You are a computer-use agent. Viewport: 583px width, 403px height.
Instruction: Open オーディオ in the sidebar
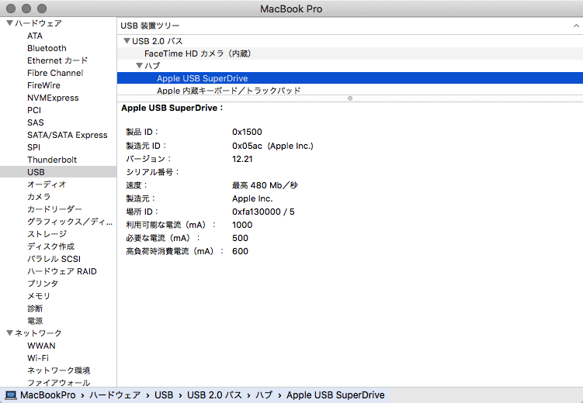coord(47,184)
